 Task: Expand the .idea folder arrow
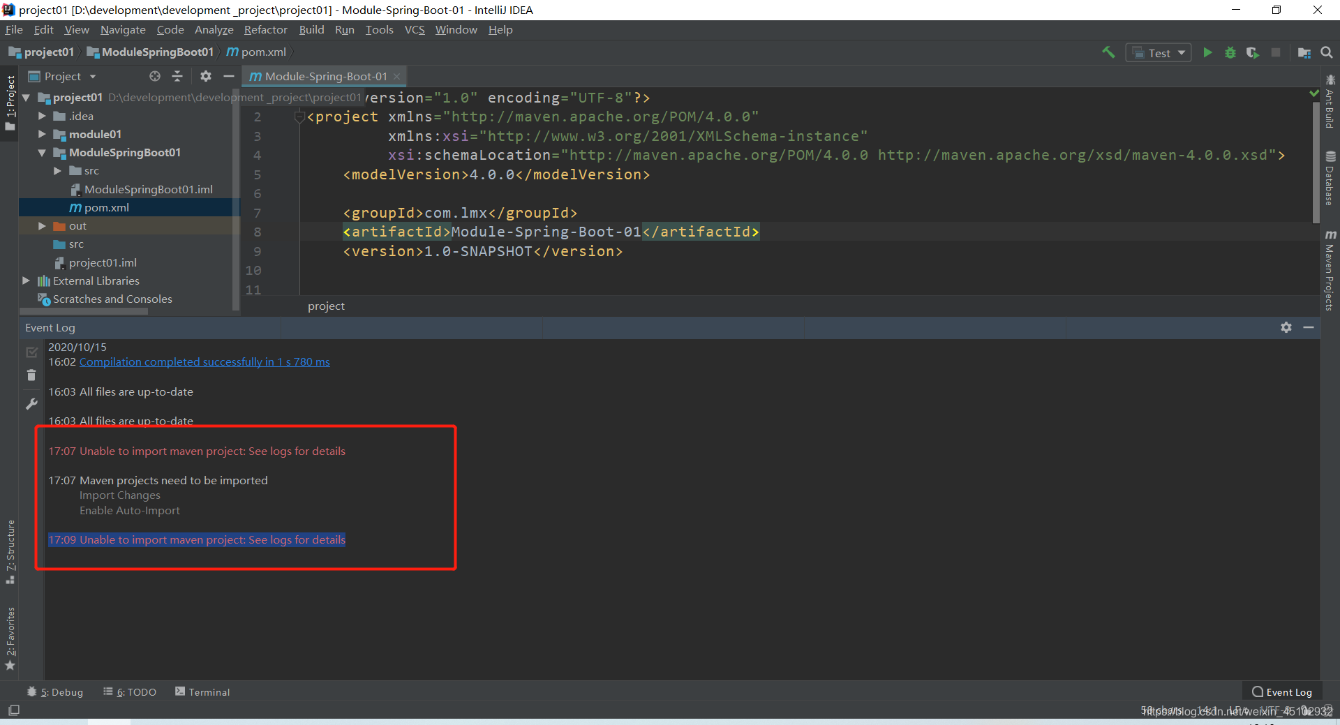tap(42, 116)
